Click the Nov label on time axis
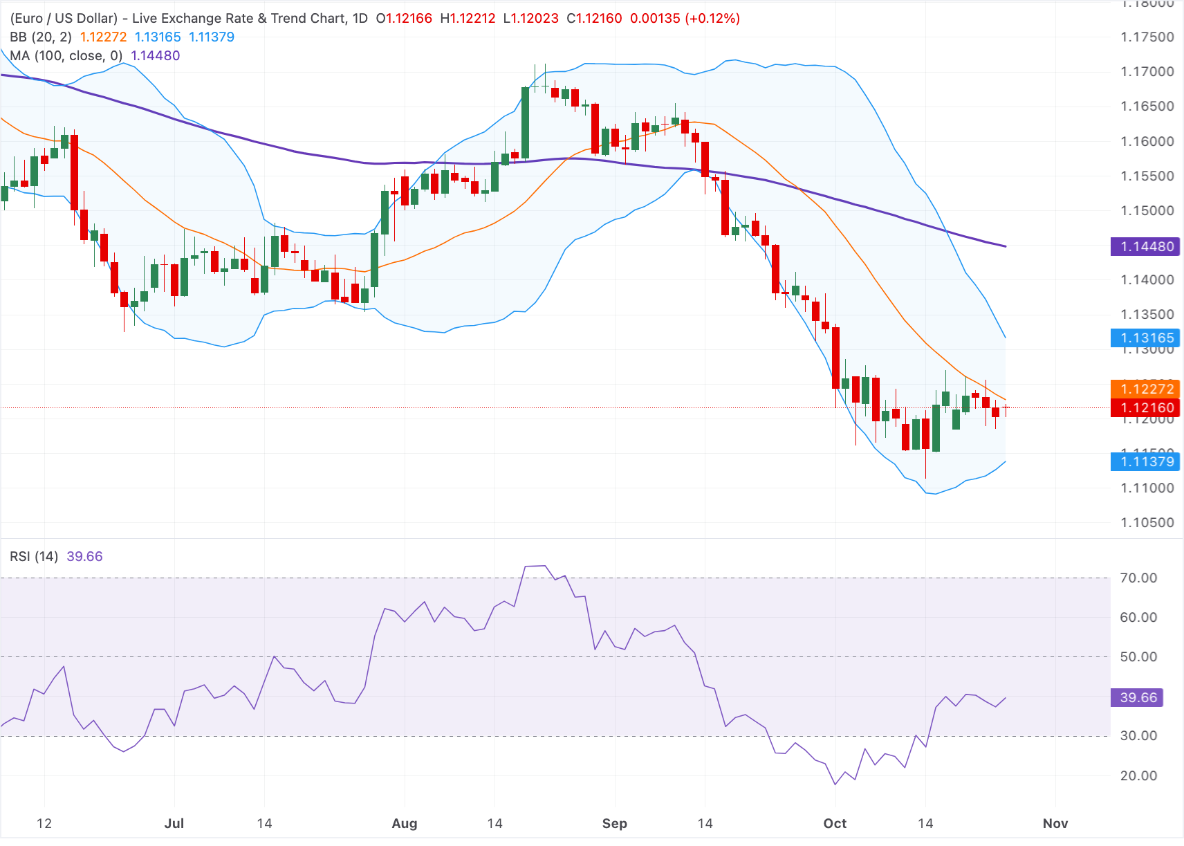The height and width of the screenshot is (846, 1184). [x=1055, y=824]
